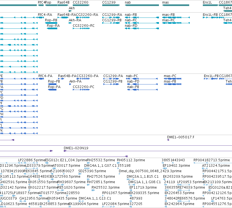Open protein Ero1L-PB
This screenshot has height=208, width=232.
pyautogui.click(x=211, y=76)
